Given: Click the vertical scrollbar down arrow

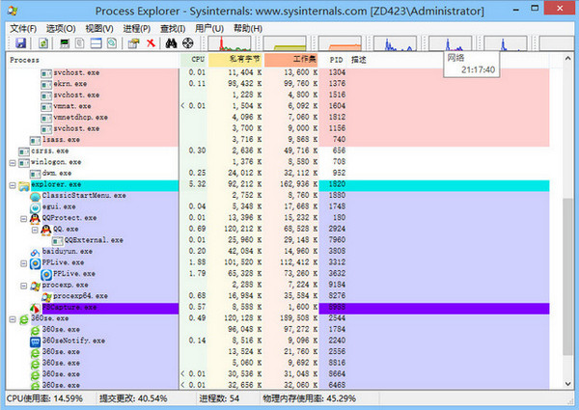Looking at the screenshot, I should pyautogui.click(x=569, y=383).
